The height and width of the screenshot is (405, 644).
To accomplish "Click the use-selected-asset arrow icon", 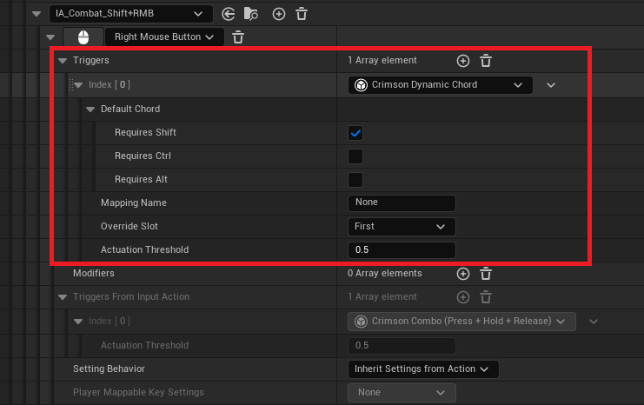I will (229, 15).
